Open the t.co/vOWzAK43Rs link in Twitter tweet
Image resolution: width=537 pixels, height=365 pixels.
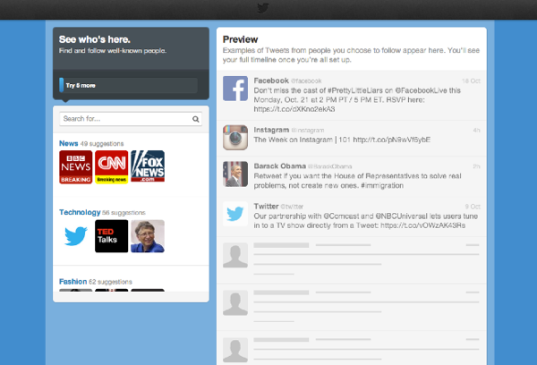(422, 225)
